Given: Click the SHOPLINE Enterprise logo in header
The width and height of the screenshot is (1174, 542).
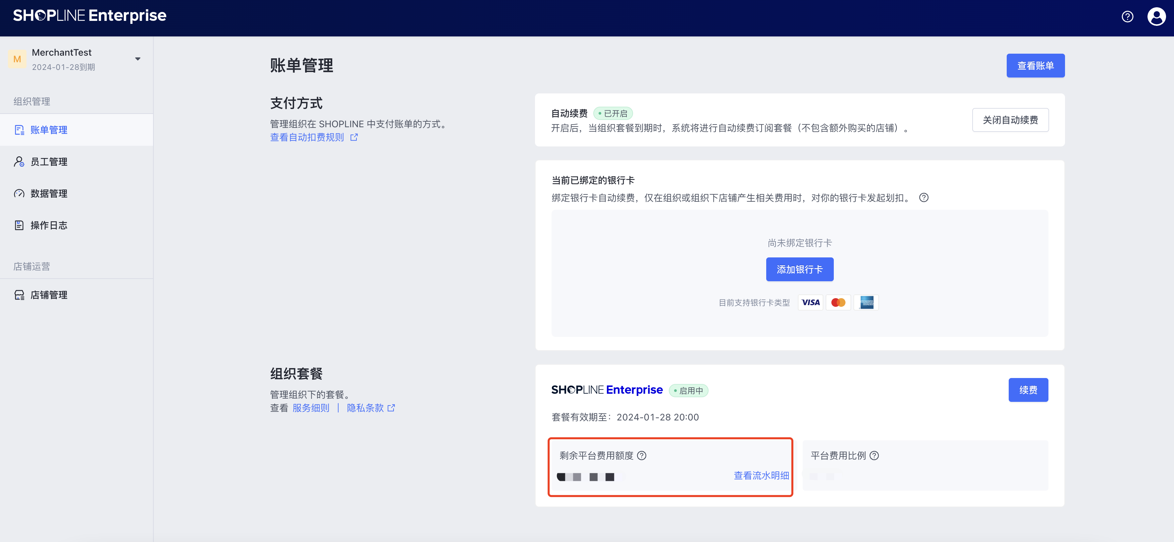Looking at the screenshot, I should click(90, 16).
